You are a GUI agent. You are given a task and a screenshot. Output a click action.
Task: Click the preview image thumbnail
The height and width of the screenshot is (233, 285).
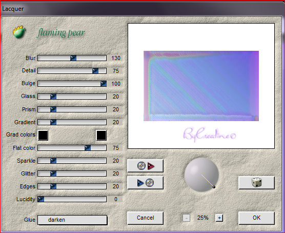201,86
